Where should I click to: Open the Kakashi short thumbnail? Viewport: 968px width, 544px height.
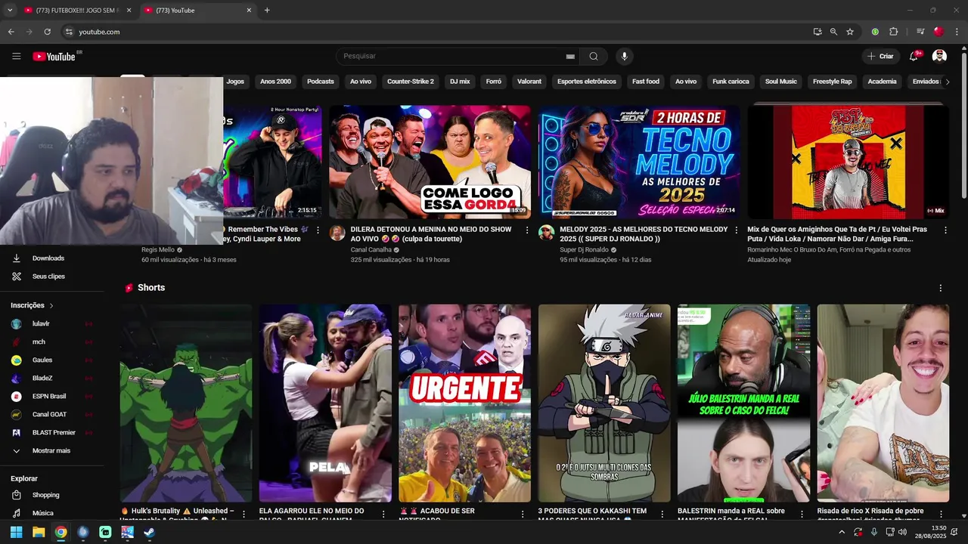click(x=604, y=403)
